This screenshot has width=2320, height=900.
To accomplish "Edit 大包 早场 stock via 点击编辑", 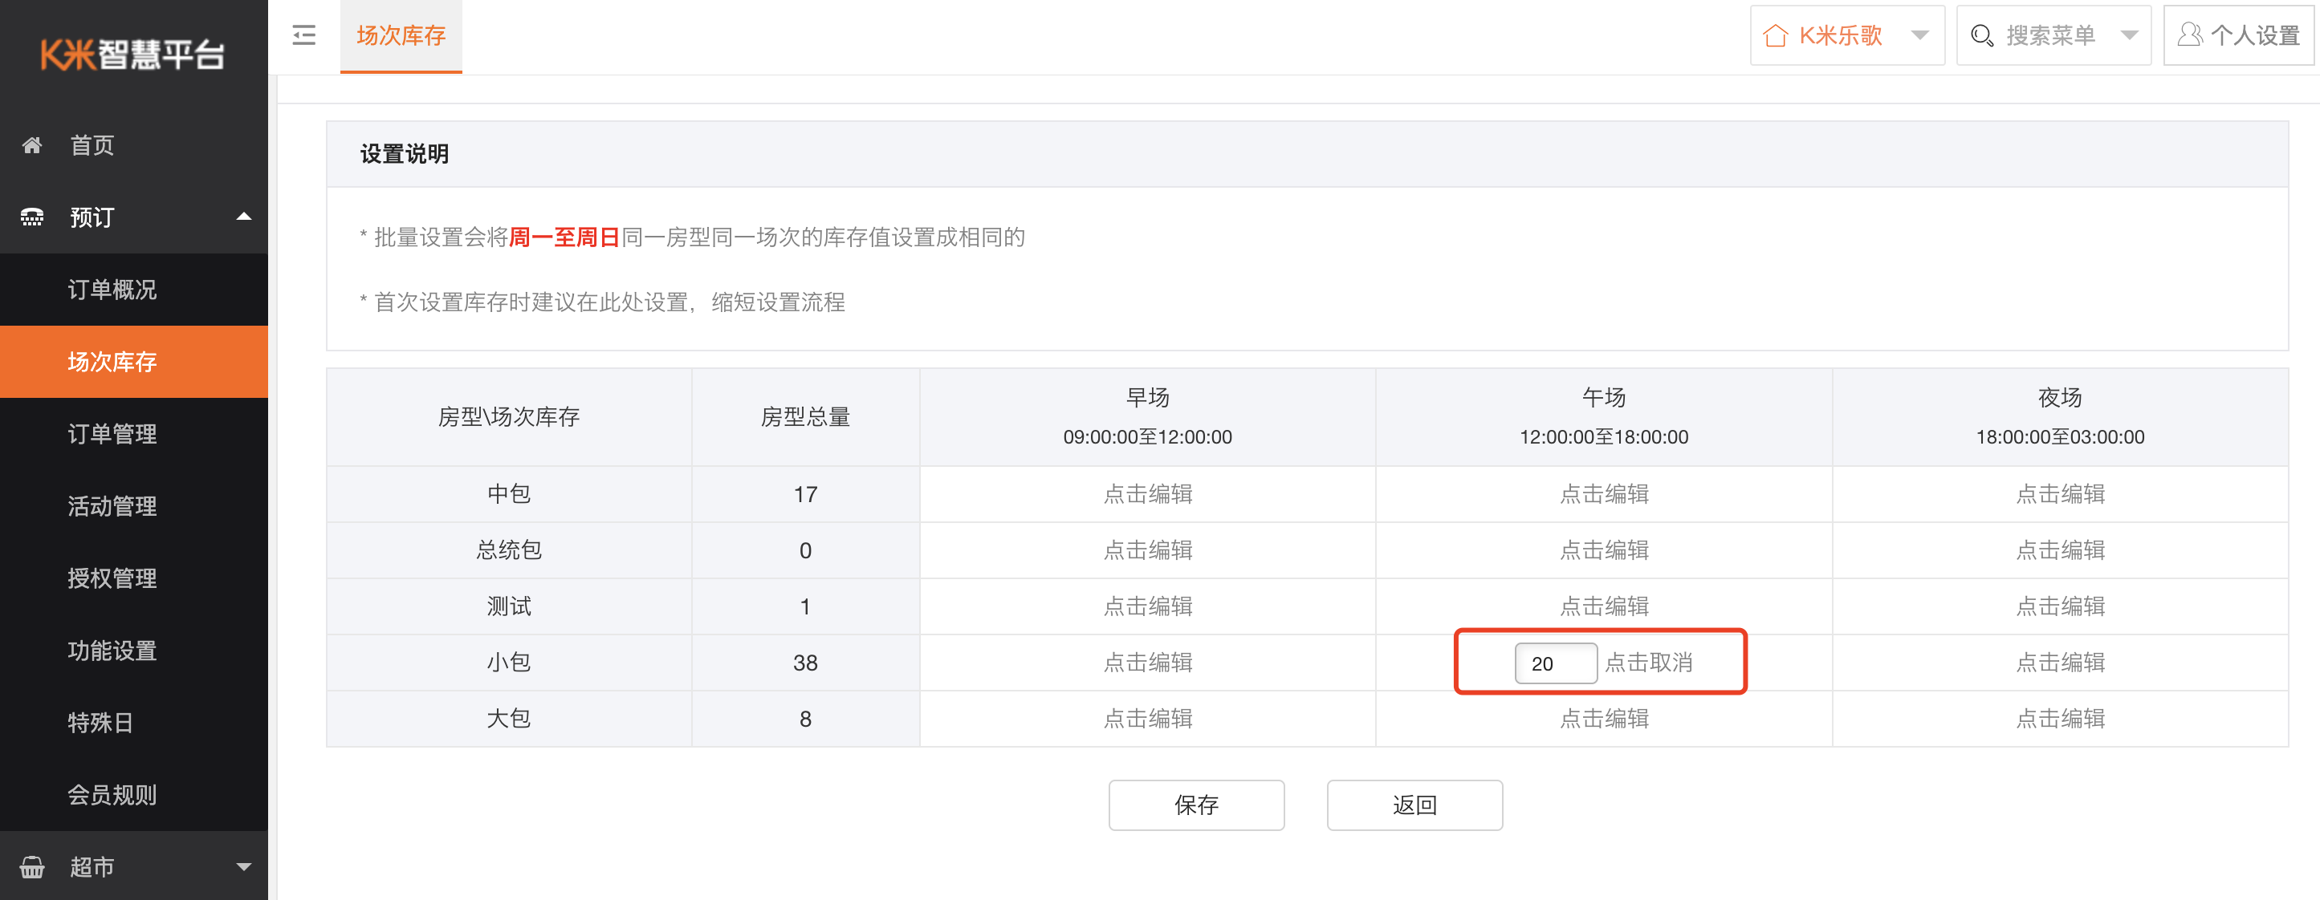I will [x=1147, y=718].
